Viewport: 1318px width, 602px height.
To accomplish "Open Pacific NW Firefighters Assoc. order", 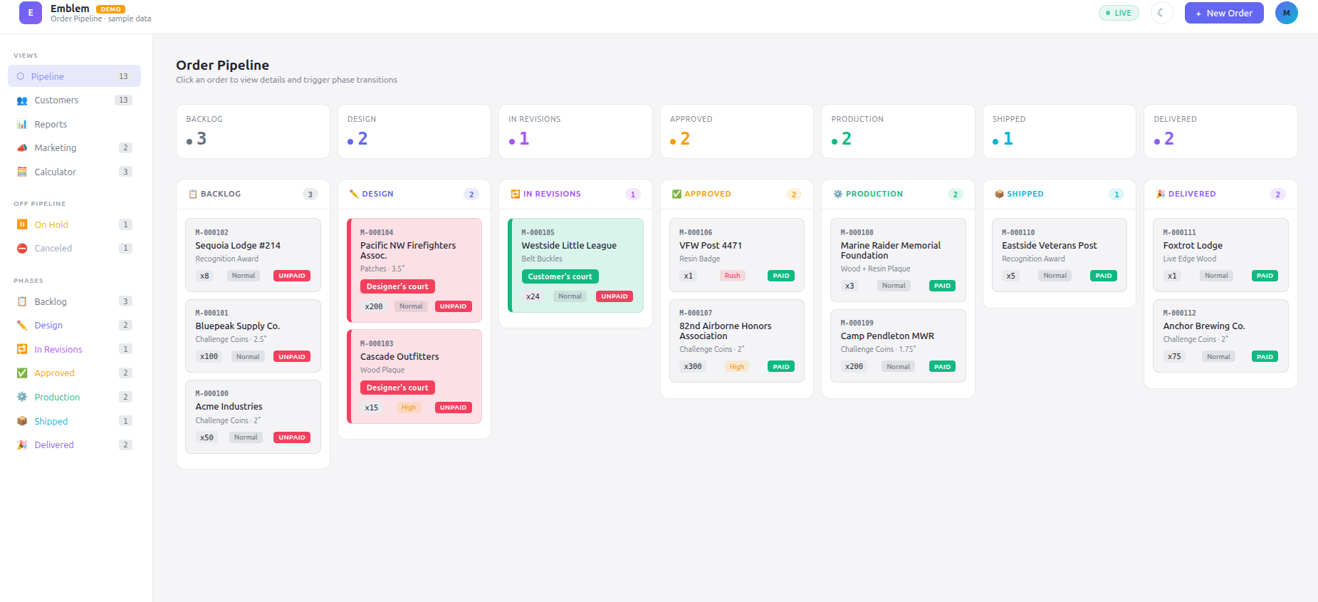I will click(414, 270).
